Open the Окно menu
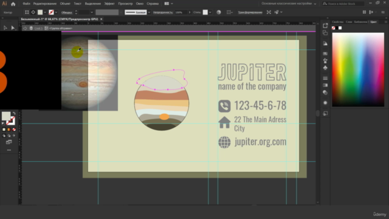The image size is (389, 219). coord(140,4)
